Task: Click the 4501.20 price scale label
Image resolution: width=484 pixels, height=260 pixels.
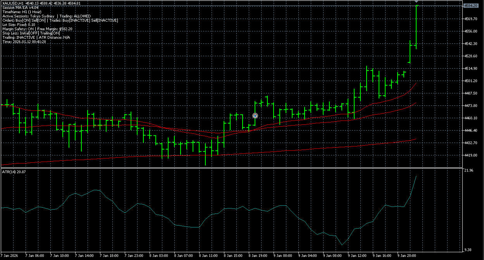Action: 470,81
